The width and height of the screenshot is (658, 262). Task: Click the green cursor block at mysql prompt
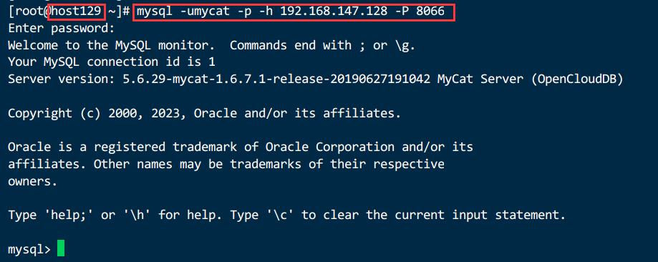[61, 248]
